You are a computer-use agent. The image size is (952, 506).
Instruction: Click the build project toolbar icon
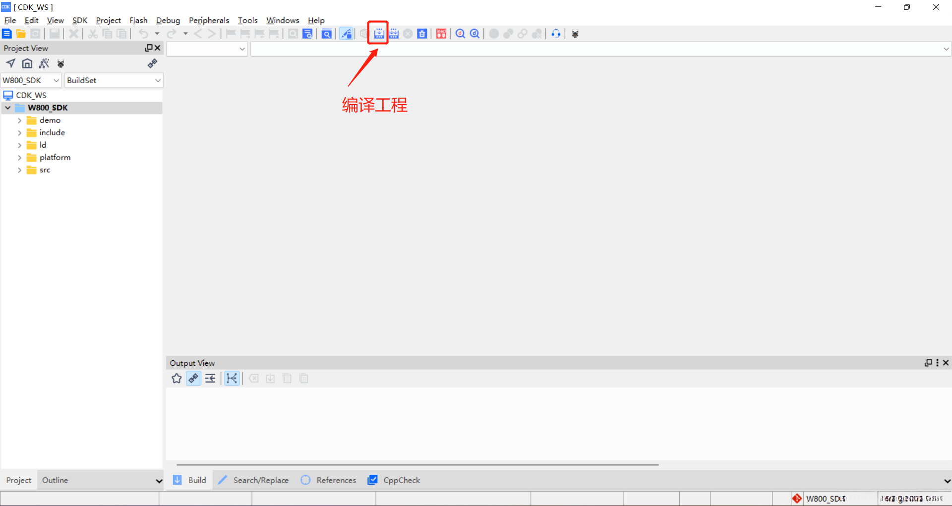tap(379, 34)
